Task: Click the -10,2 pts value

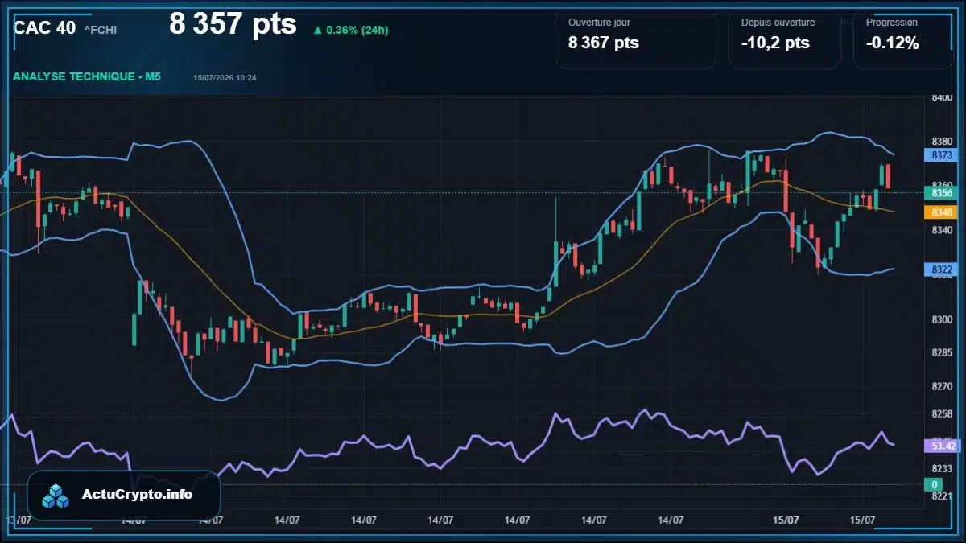Action: [x=775, y=43]
